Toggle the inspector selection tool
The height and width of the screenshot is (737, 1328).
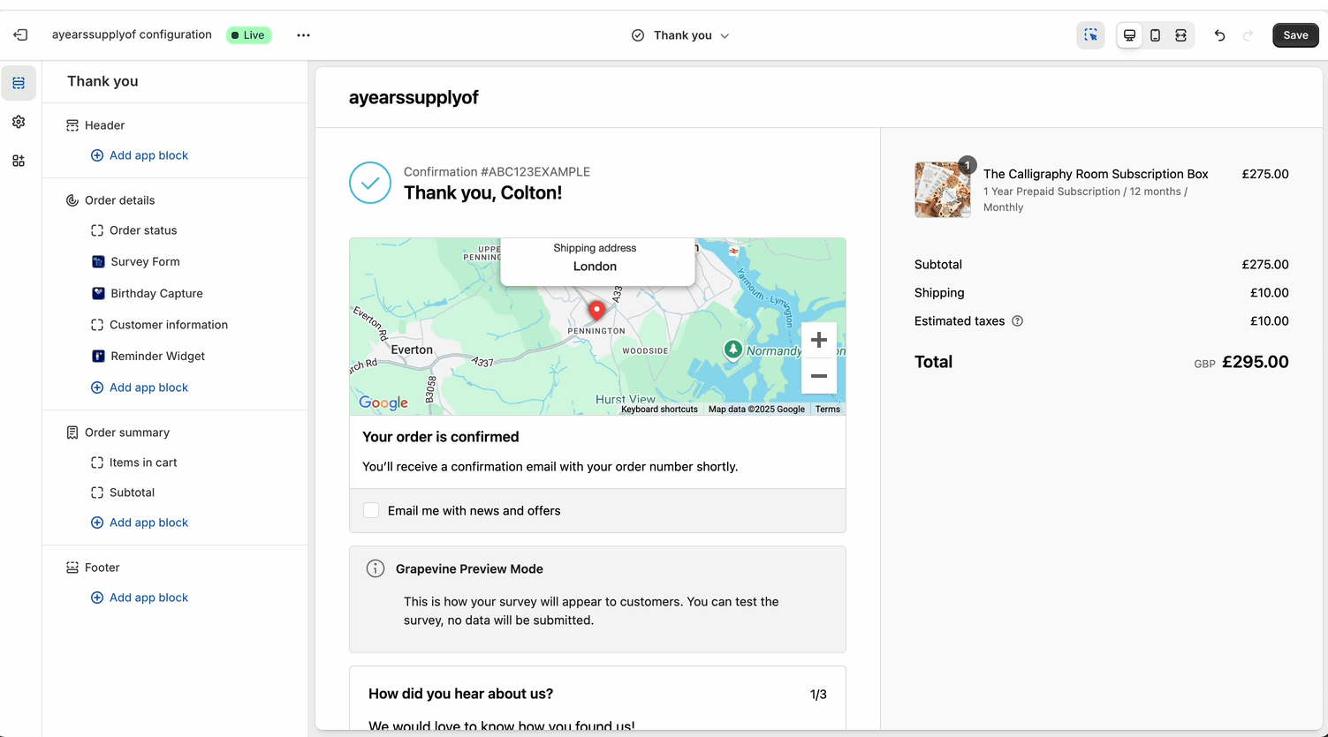tap(1090, 35)
